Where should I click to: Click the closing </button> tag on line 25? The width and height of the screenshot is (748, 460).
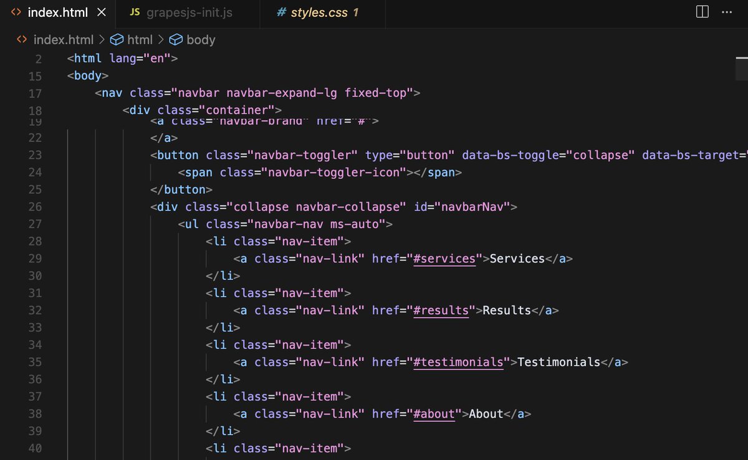pyautogui.click(x=181, y=189)
